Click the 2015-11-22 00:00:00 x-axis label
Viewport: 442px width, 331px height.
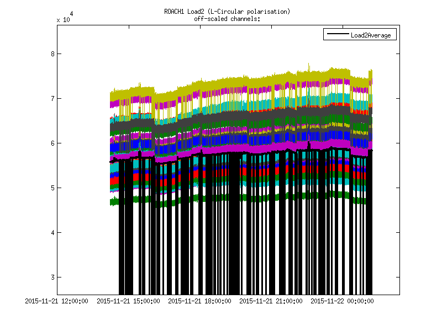[343, 301]
